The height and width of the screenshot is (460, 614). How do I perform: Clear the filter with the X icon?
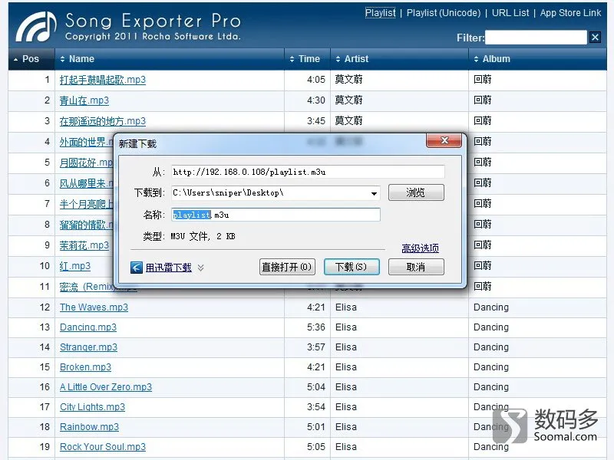click(596, 37)
